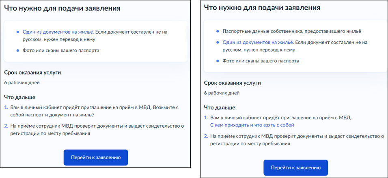
Task: Click "6 рабочих дней" text in right screenshot
Action: [x=222, y=93]
